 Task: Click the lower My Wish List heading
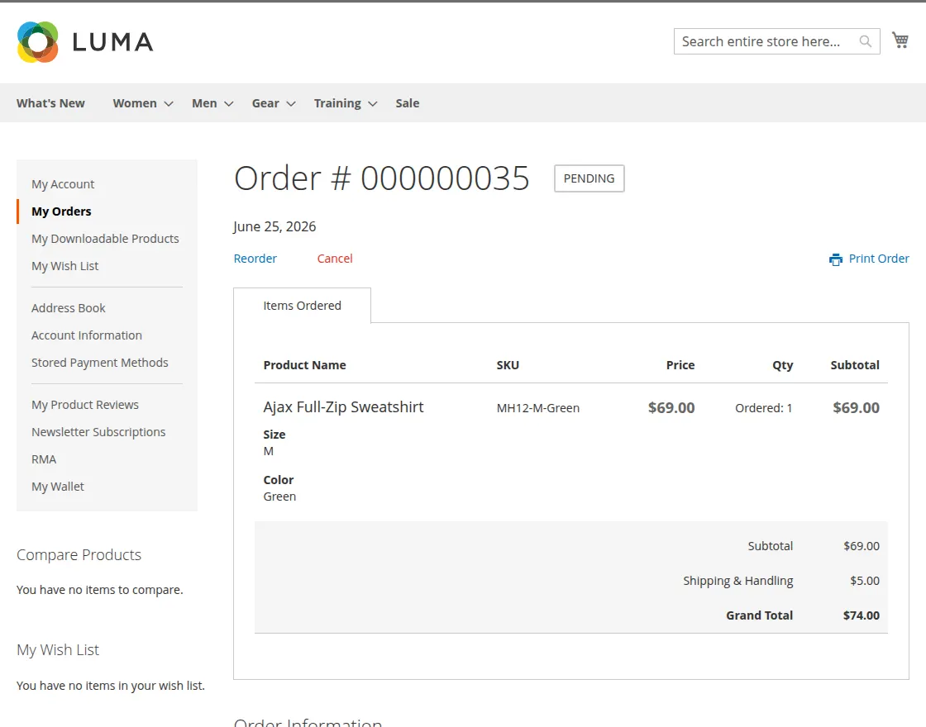point(58,649)
